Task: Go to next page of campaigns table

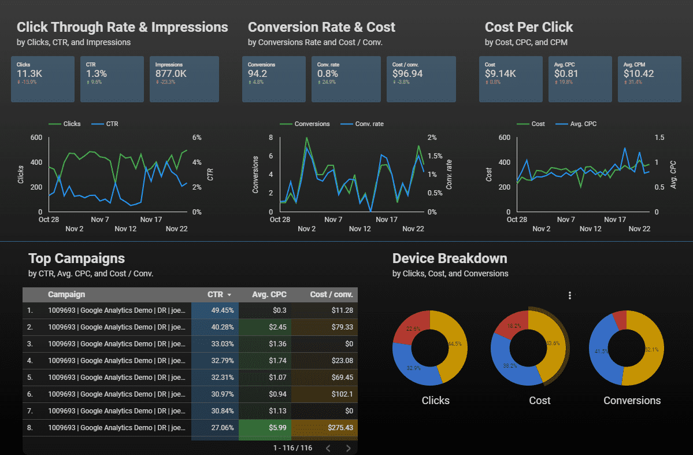Action: pos(348,448)
